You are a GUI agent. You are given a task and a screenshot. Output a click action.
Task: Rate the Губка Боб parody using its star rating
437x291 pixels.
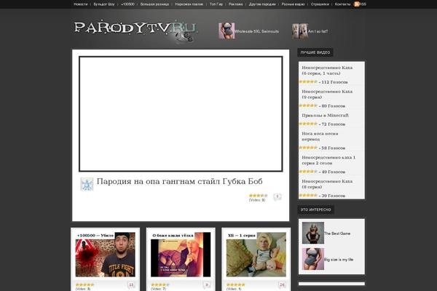(258, 196)
